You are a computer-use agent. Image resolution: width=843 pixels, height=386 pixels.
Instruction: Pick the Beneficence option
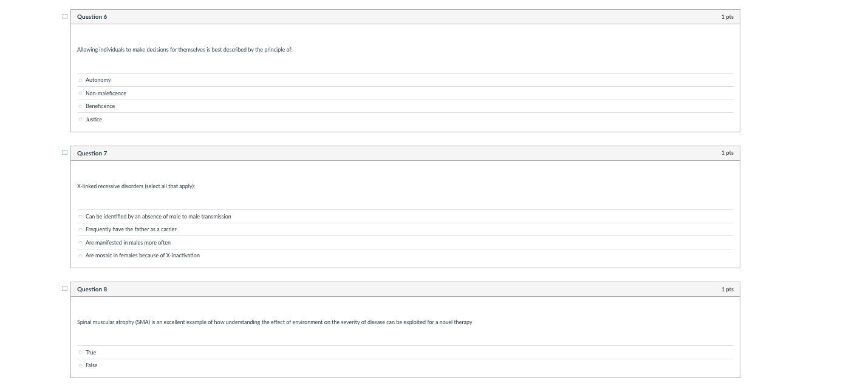click(x=80, y=106)
